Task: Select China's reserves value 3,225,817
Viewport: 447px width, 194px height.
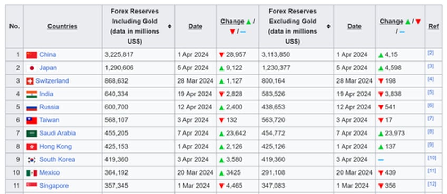Action: click(119, 55)
